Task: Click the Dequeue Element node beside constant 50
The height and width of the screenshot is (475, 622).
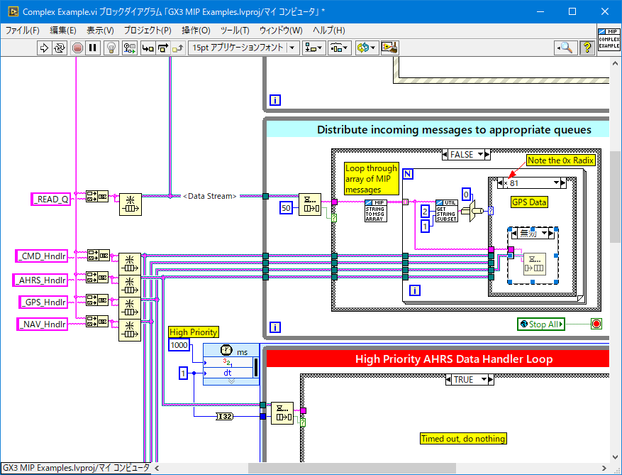Action: (x=310, y=204)
